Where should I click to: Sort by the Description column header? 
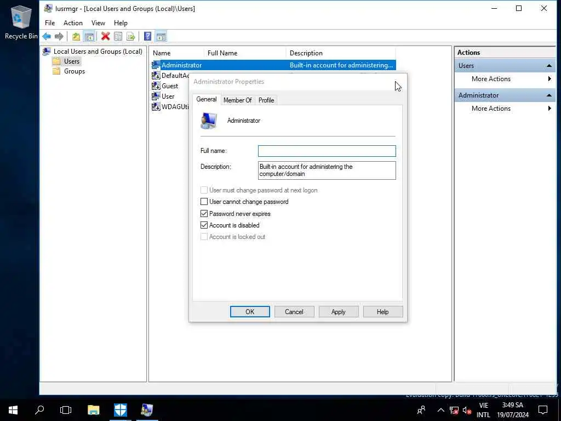(x=341, y=53)
